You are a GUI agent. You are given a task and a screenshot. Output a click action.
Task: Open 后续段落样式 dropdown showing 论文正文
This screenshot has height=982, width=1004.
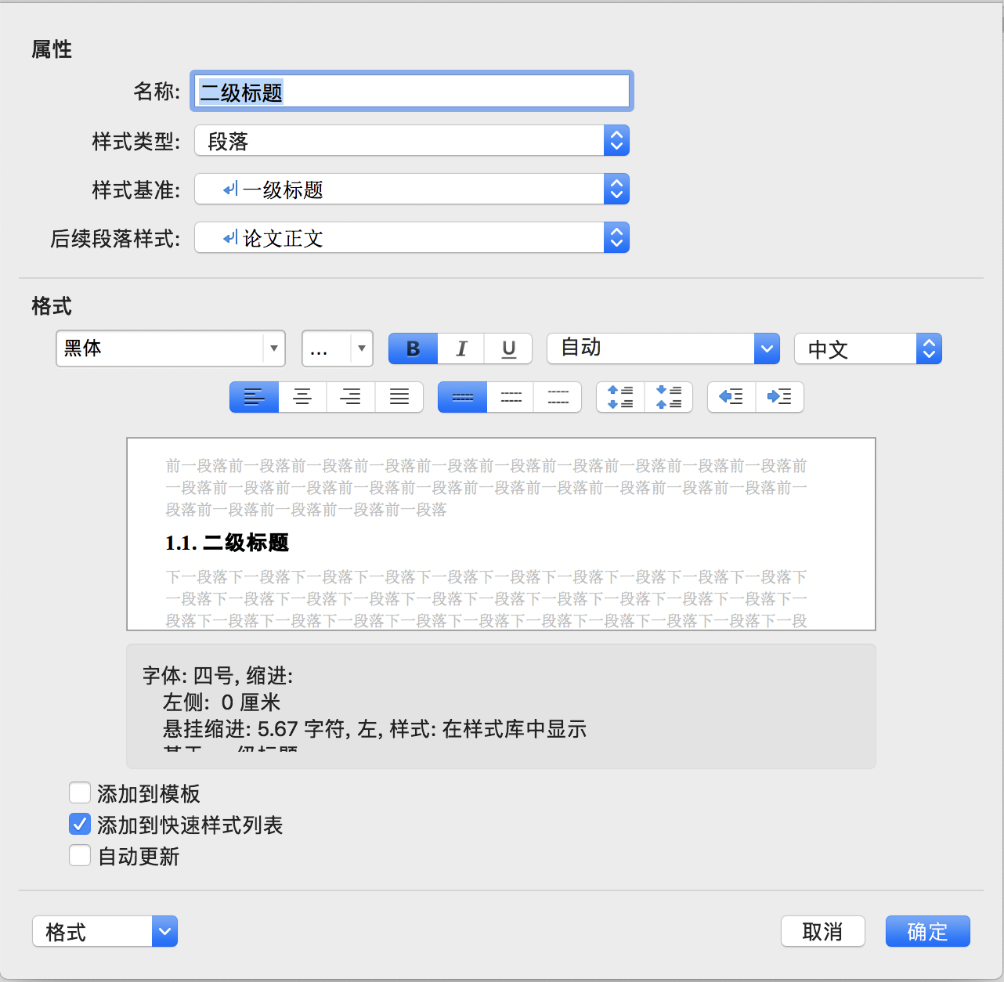pos(412,238)
